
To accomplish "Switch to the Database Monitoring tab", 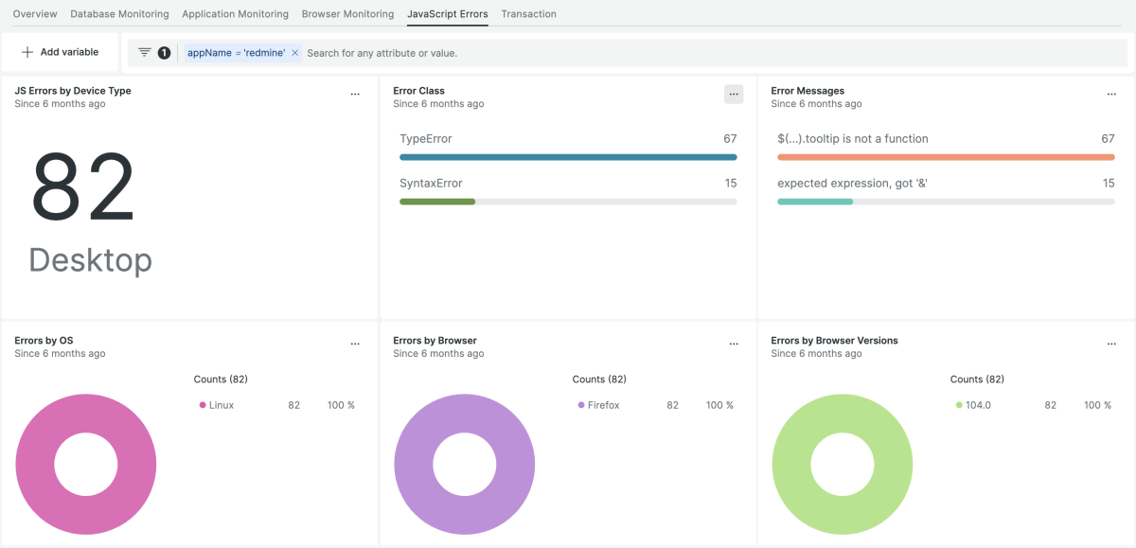I will tap(119, 14).
